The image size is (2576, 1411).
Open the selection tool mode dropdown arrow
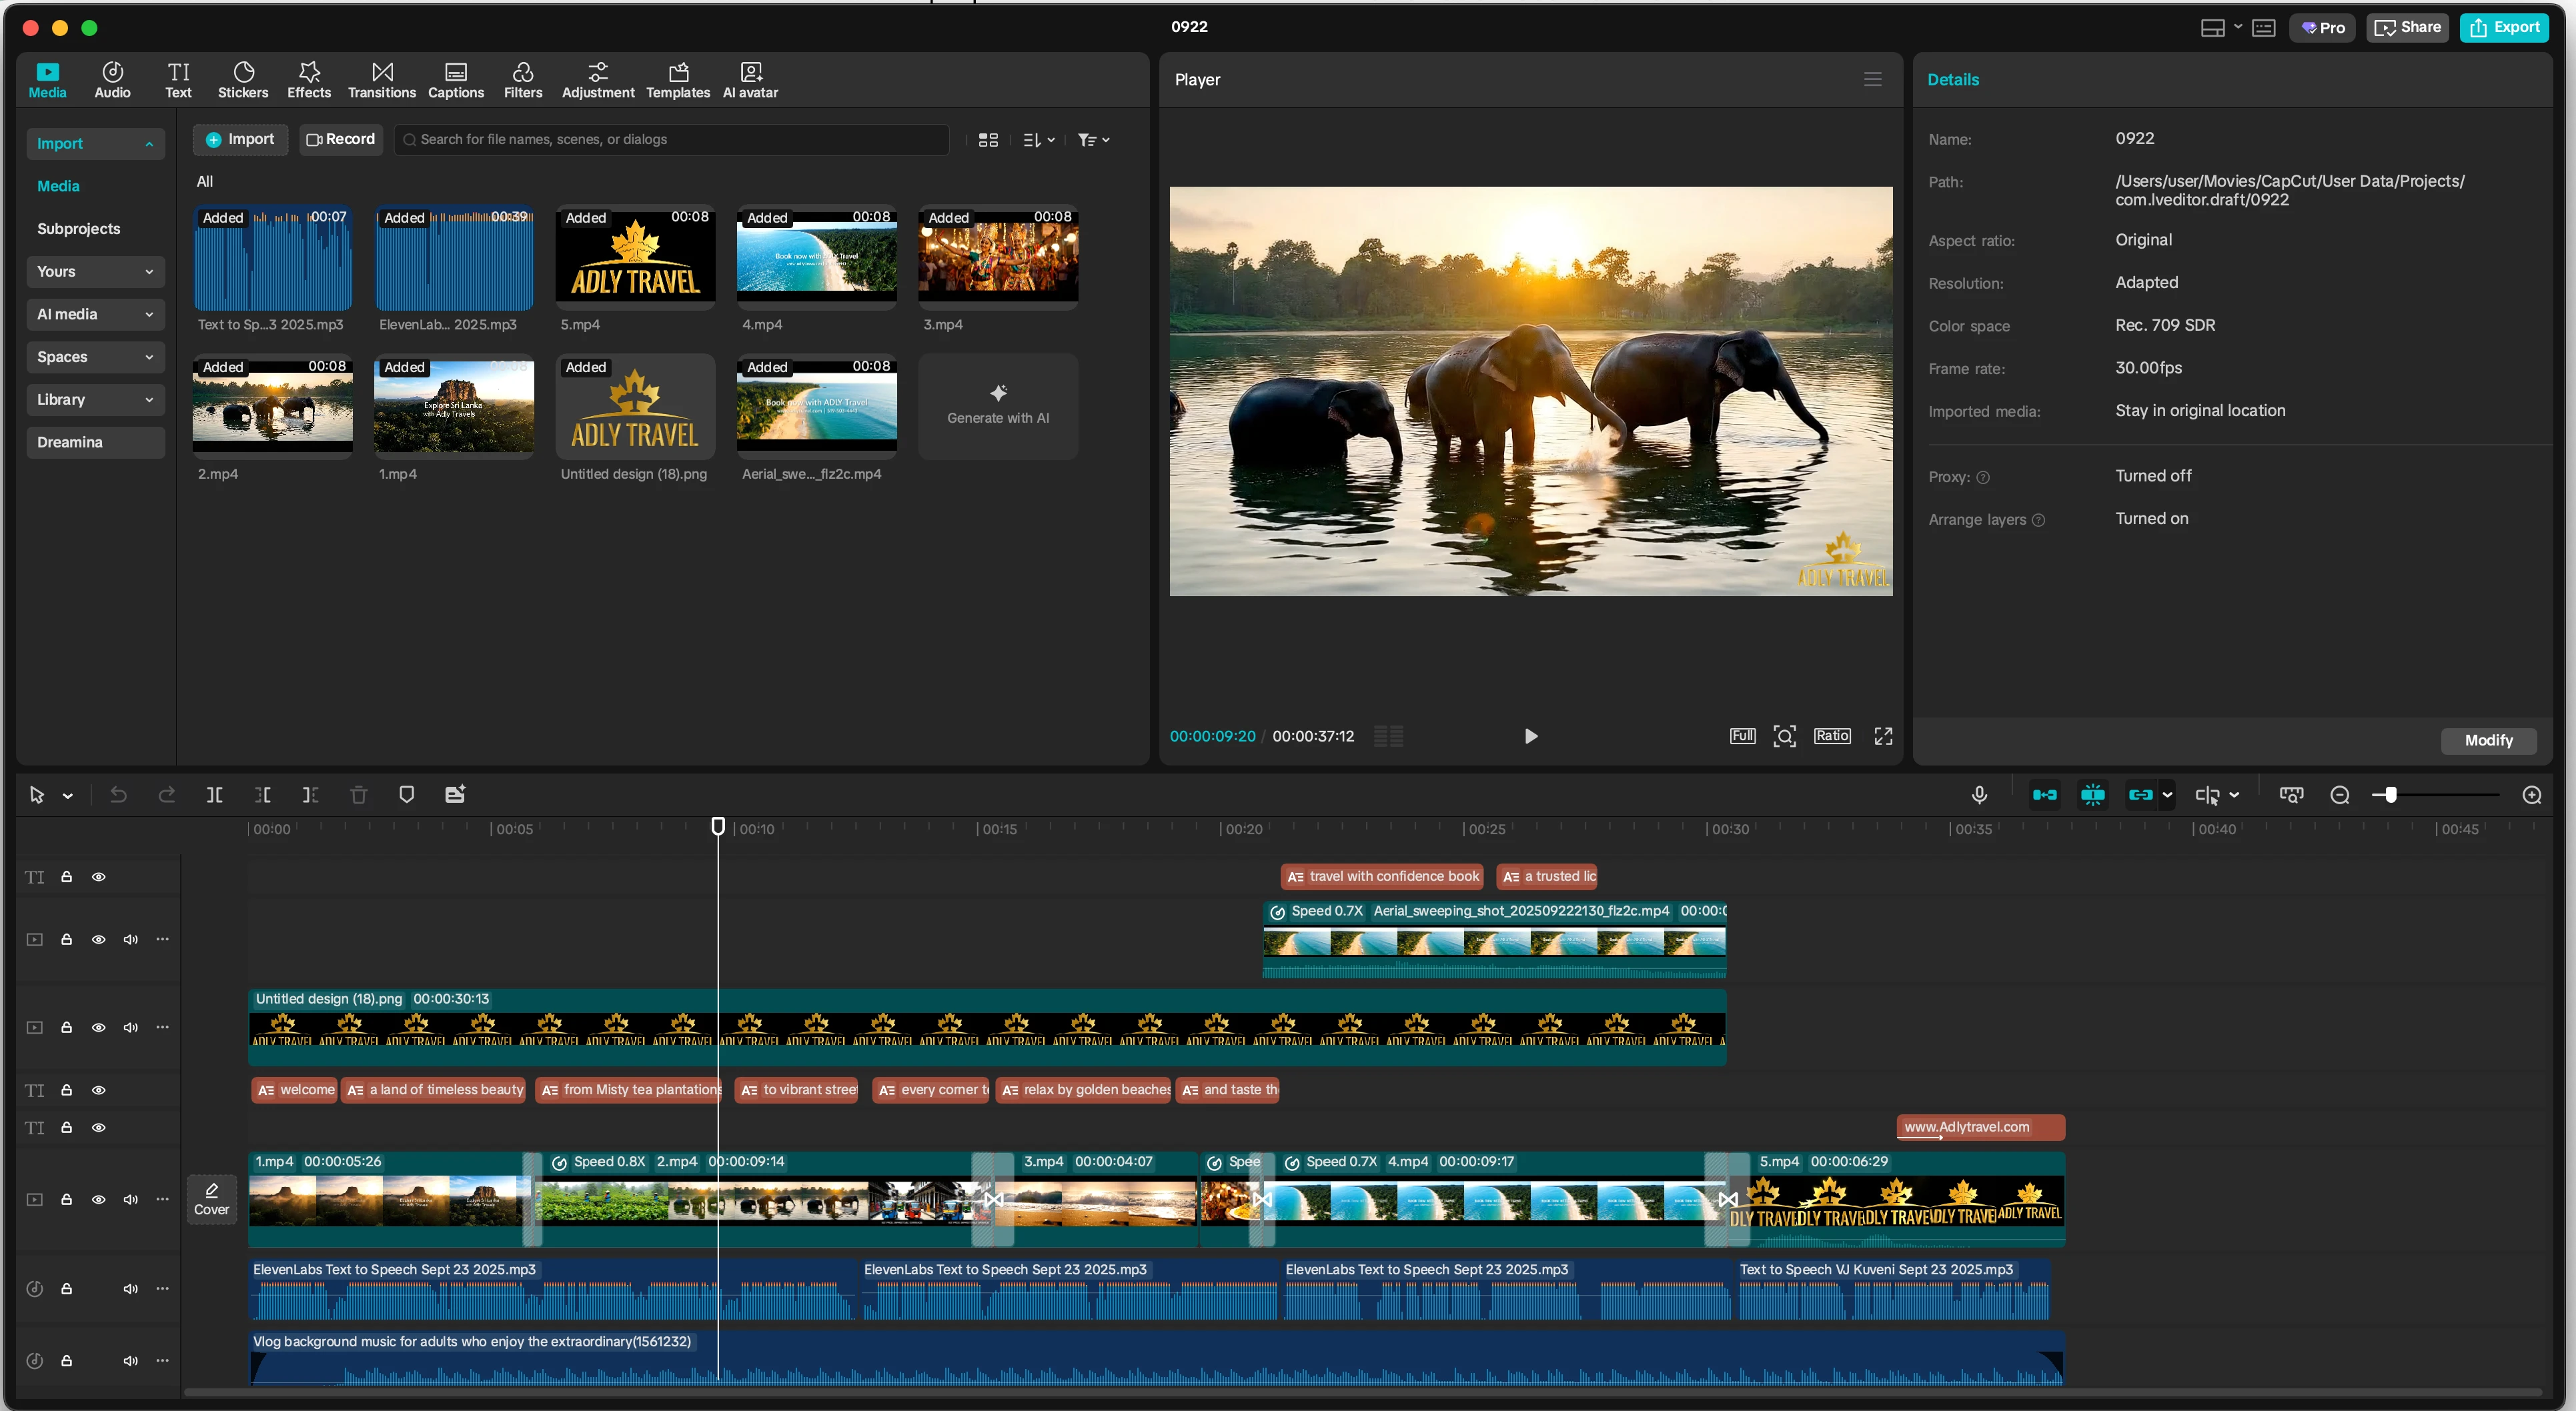click(x=68, y=796)
